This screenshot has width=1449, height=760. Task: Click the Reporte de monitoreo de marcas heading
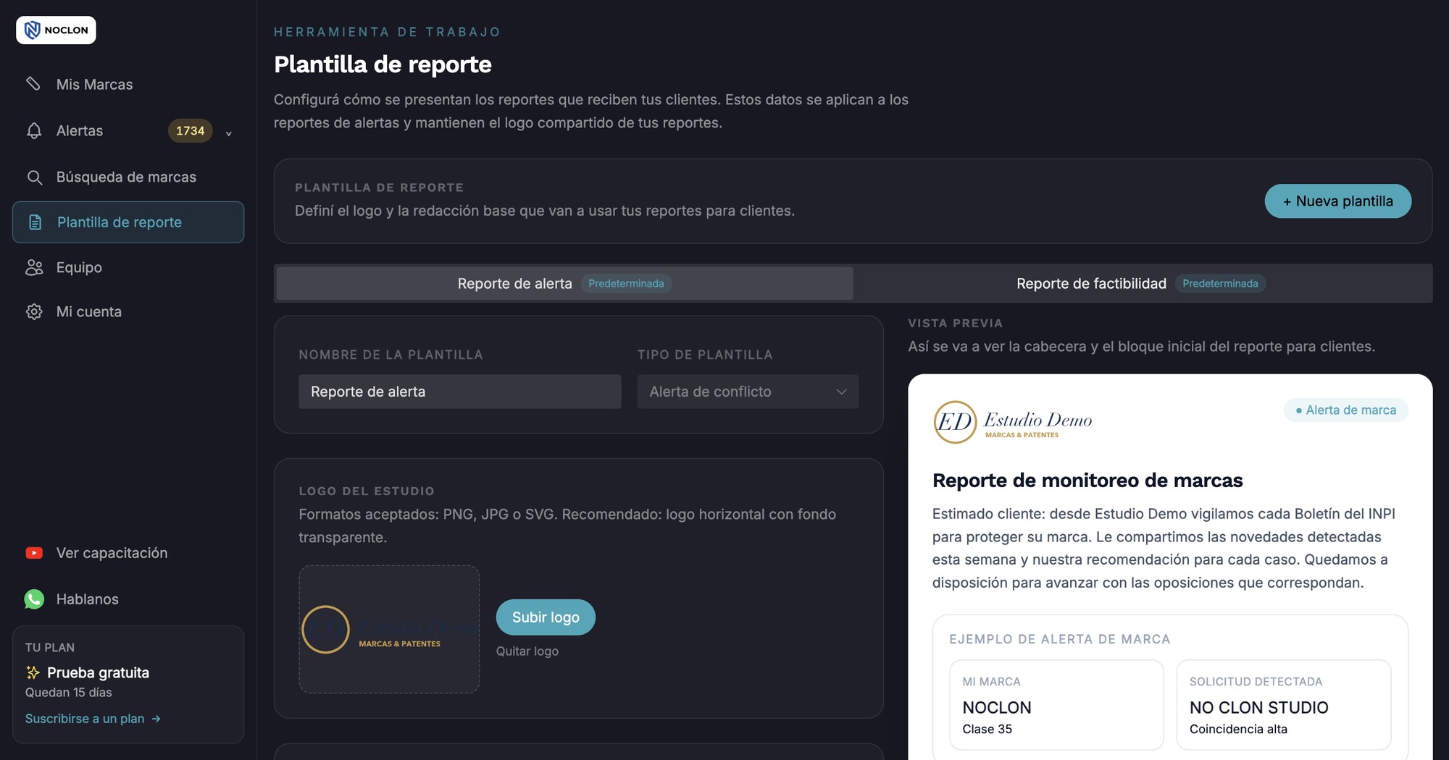click(x=1087, y=481)
